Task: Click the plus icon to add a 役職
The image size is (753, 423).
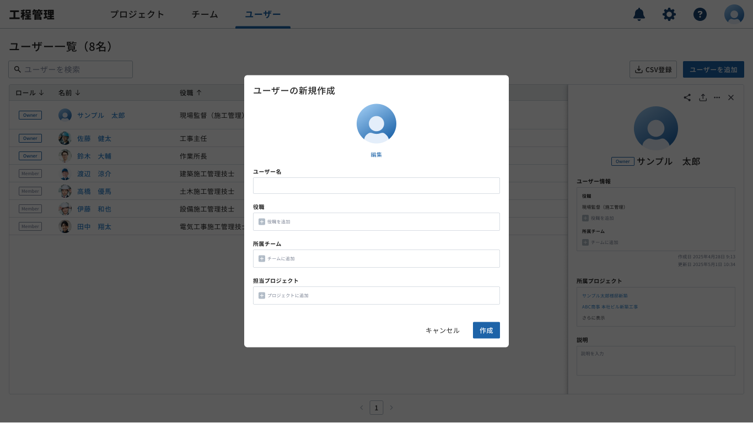Action: click(x=262, y=221)
